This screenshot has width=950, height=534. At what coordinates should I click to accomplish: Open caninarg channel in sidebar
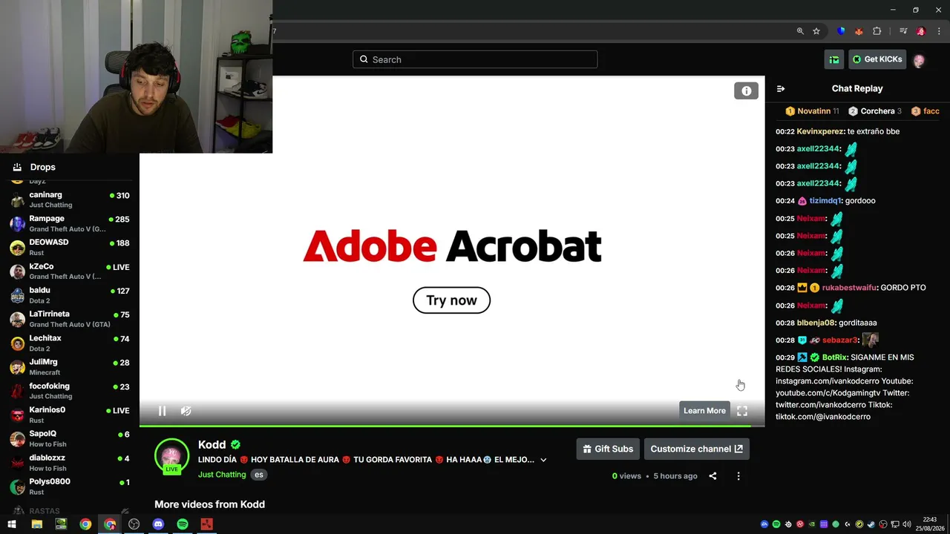(x=70, y=200)
